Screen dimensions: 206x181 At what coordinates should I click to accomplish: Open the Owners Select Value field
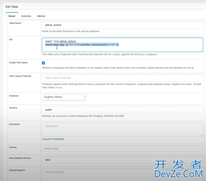(x=122, y=148)
